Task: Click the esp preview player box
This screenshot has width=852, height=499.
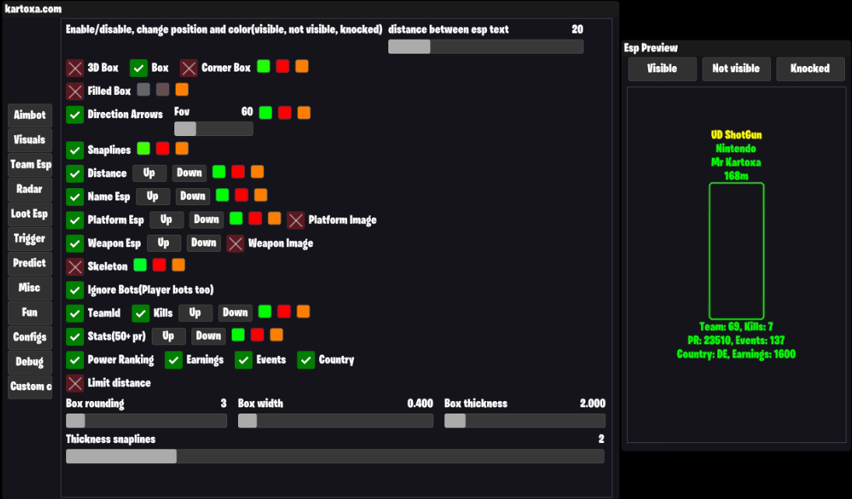Action: pyautogui.click(x=736, y=251)
